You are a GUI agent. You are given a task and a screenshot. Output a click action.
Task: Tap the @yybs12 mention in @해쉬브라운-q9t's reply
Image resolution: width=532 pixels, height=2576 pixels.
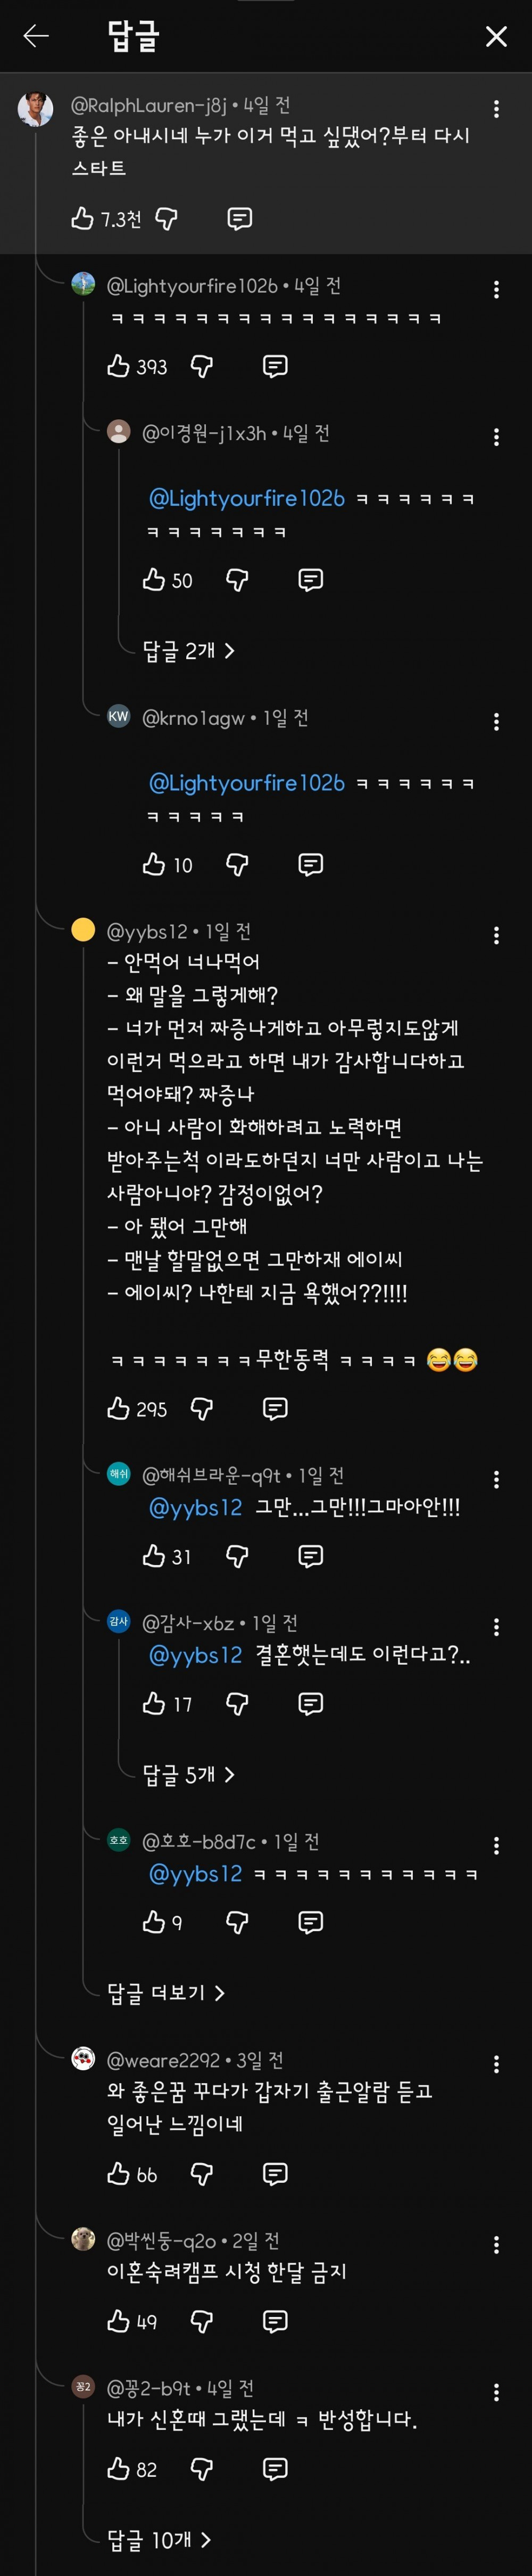point(196,1508)
